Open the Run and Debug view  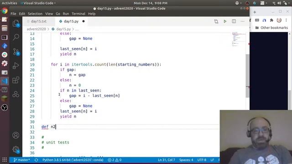pos(16,66)
